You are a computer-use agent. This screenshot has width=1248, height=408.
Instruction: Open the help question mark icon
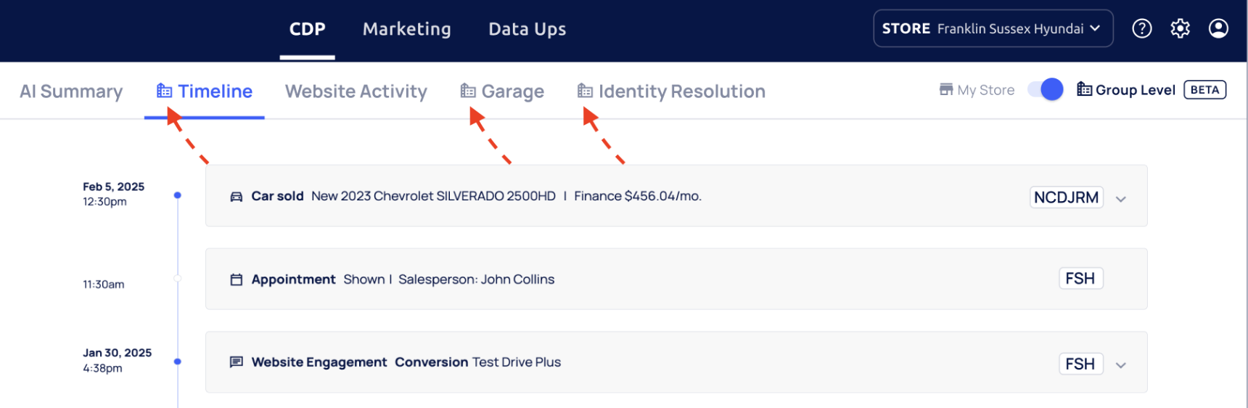[x=1142, y=28]
